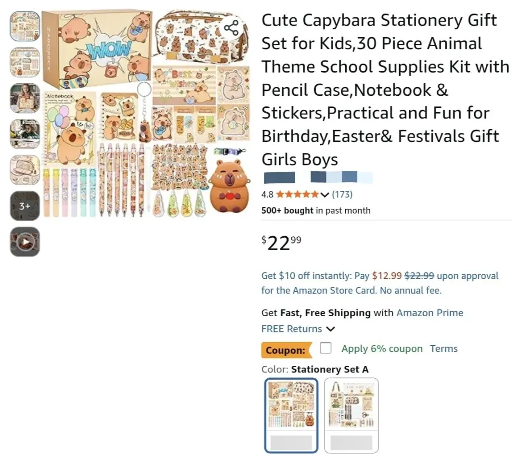View the fourth thumbnail in gallery
Viewport: 520px width, 462px height.
tap(25, 134)
